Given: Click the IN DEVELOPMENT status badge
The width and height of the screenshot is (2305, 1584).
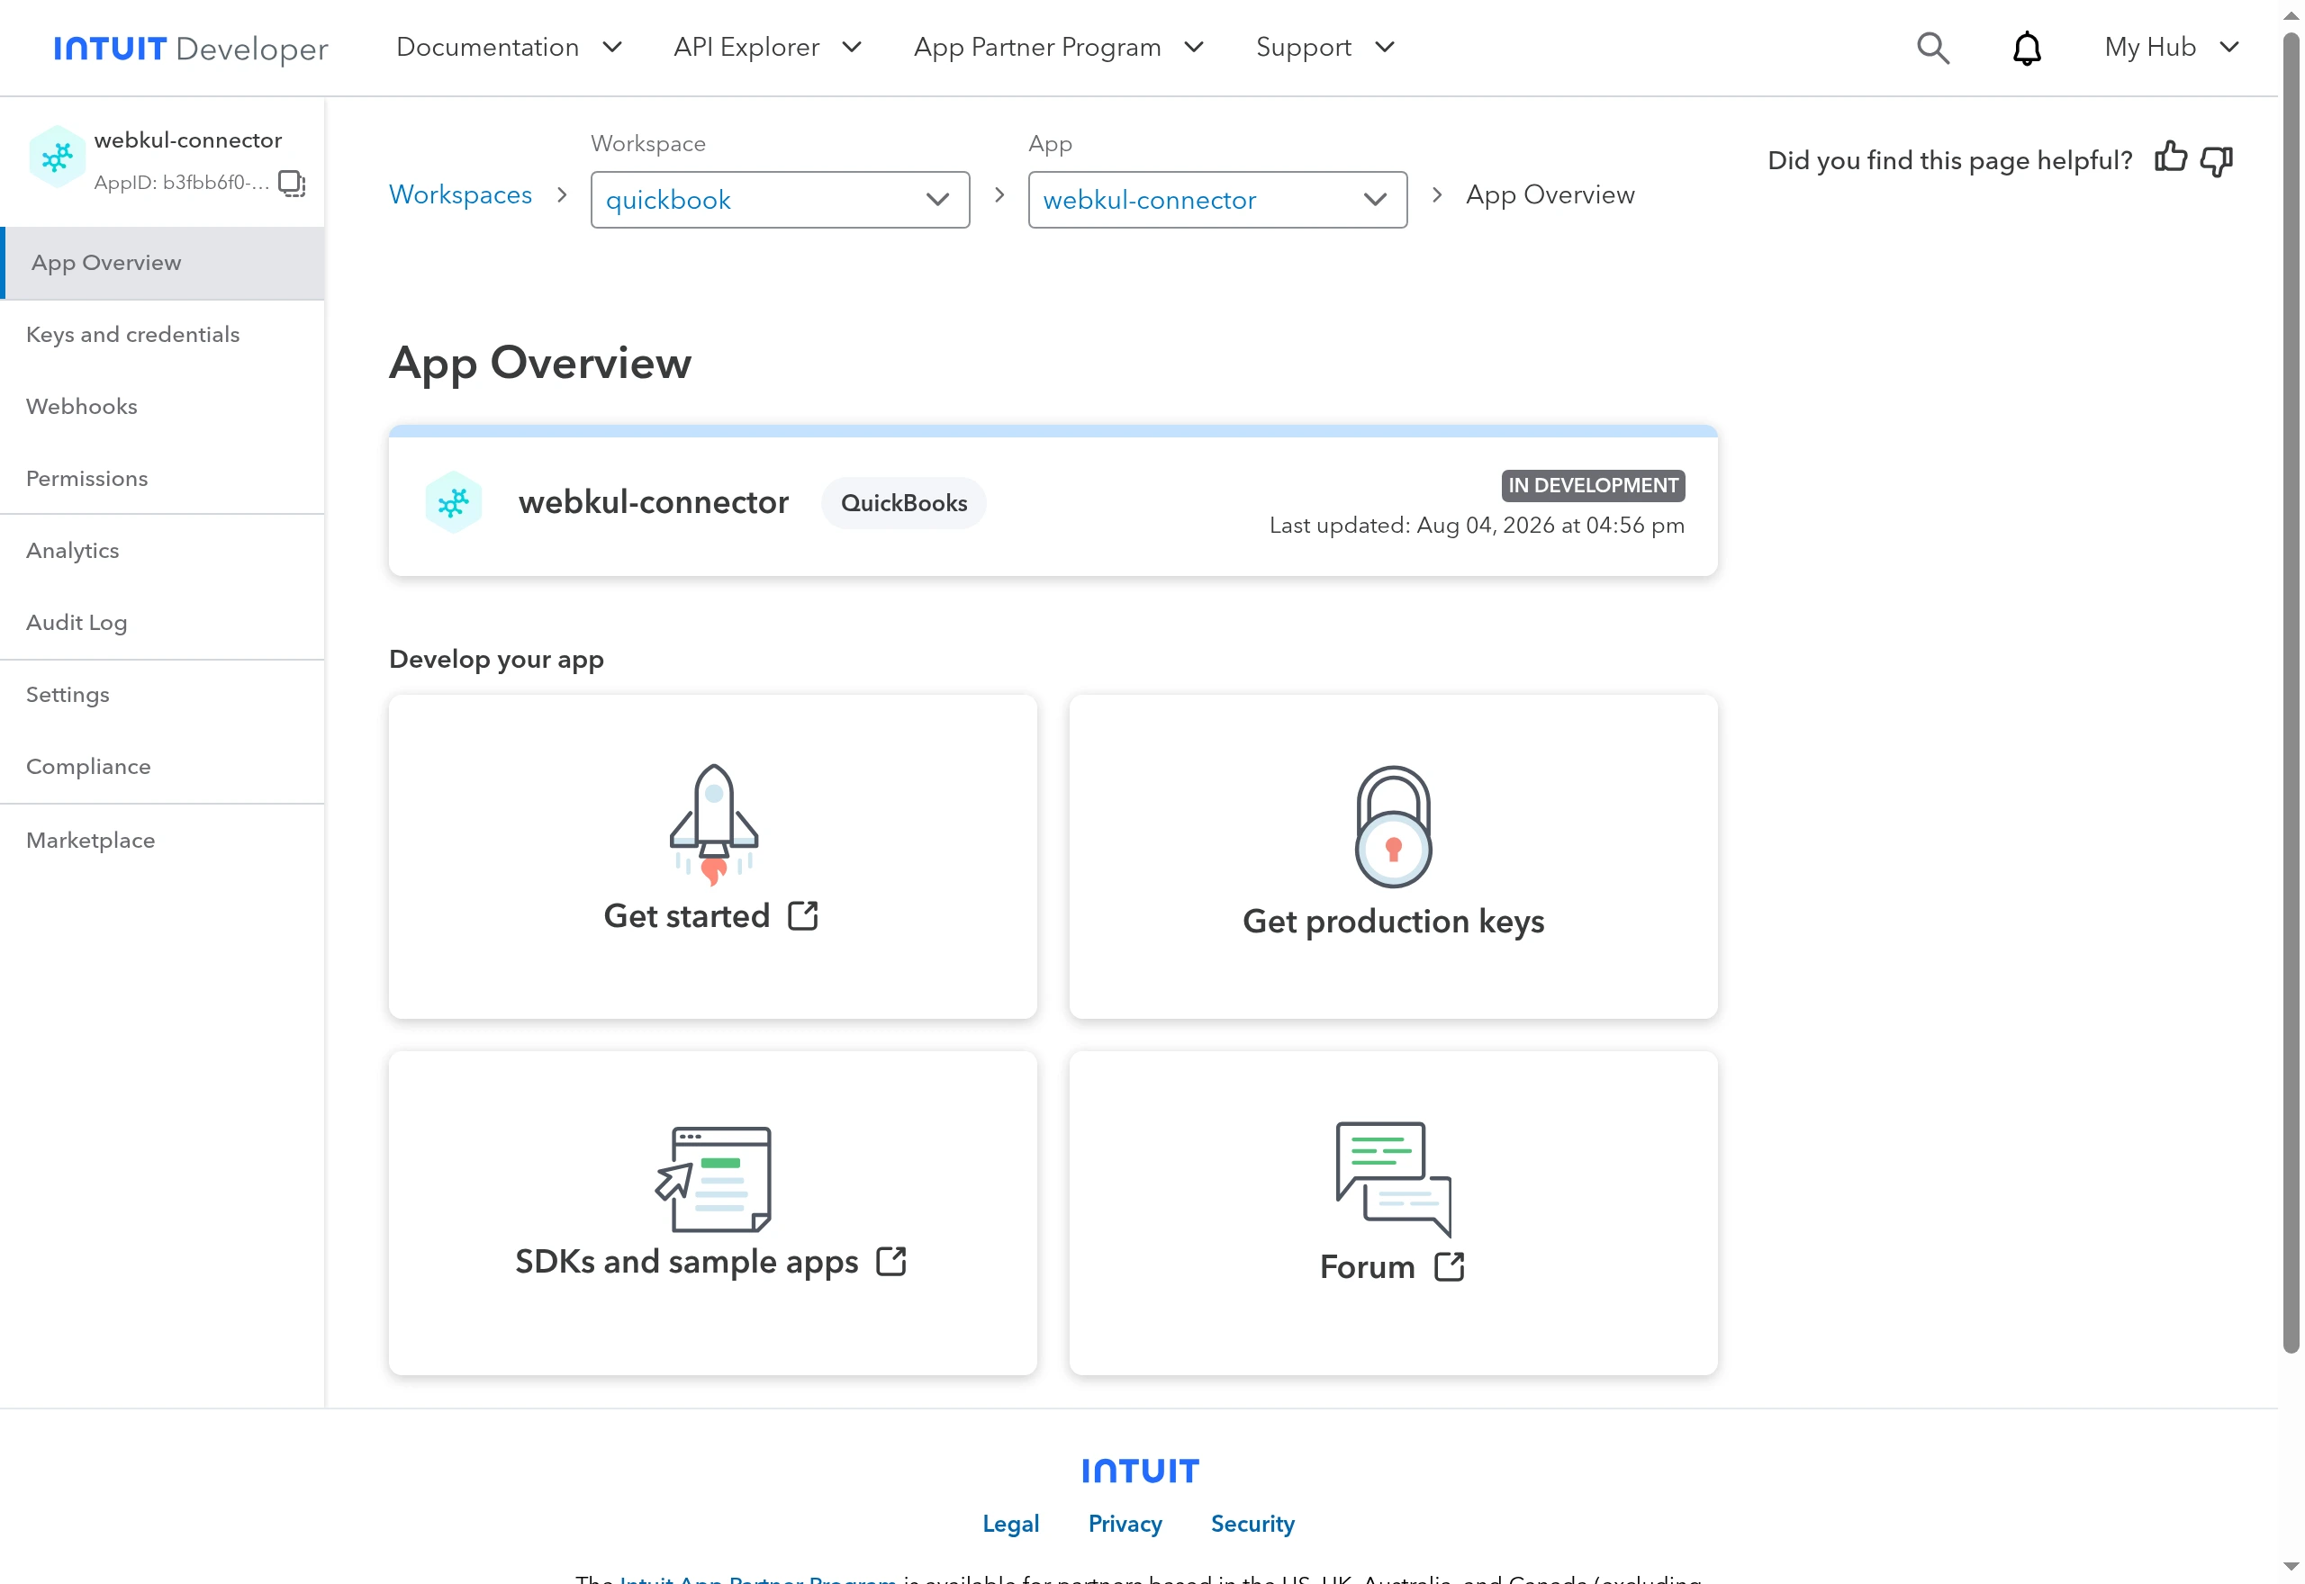Looking at the screenshot, I should (1592, 485).
